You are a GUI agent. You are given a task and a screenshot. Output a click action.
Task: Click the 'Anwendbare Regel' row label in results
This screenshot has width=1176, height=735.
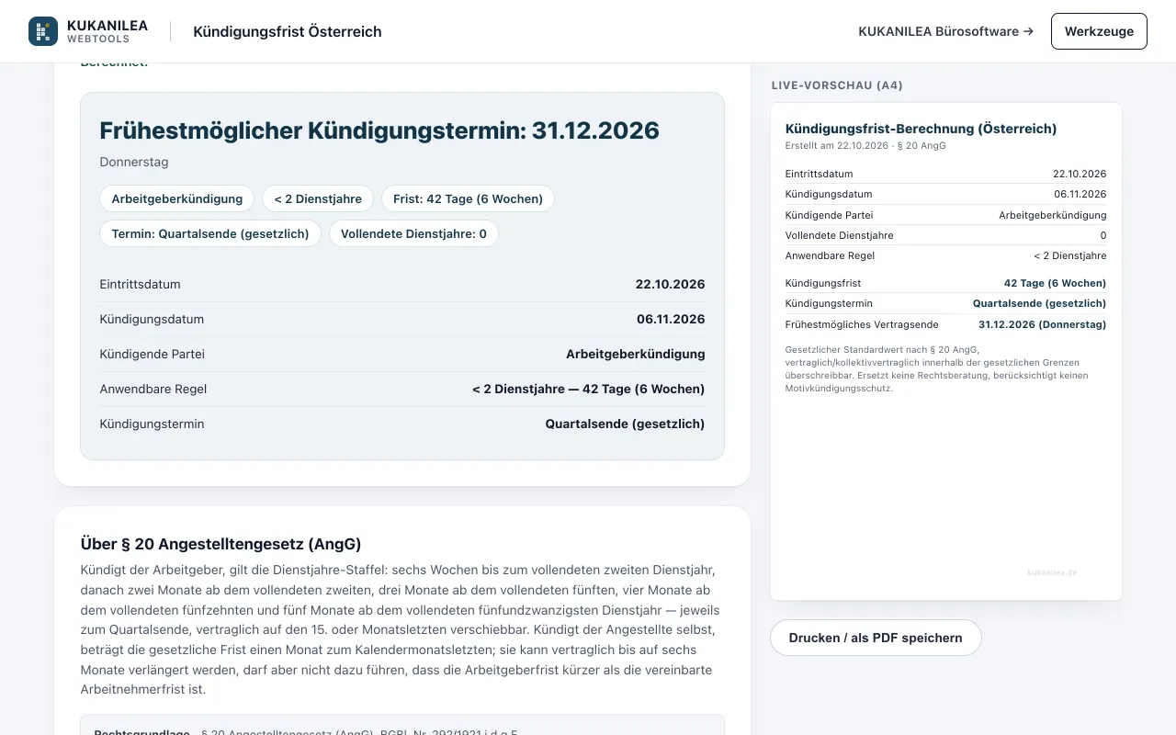[153, 390]
